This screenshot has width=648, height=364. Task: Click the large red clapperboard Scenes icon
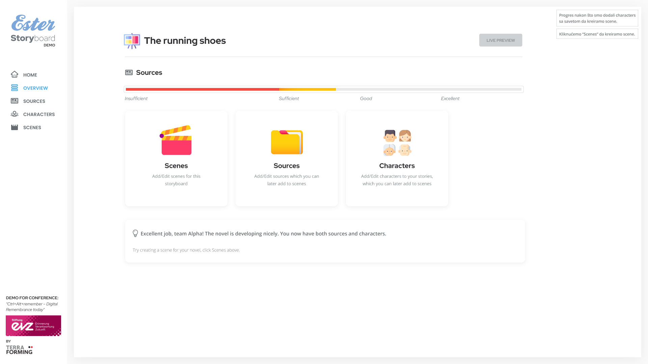click(176, 141)
